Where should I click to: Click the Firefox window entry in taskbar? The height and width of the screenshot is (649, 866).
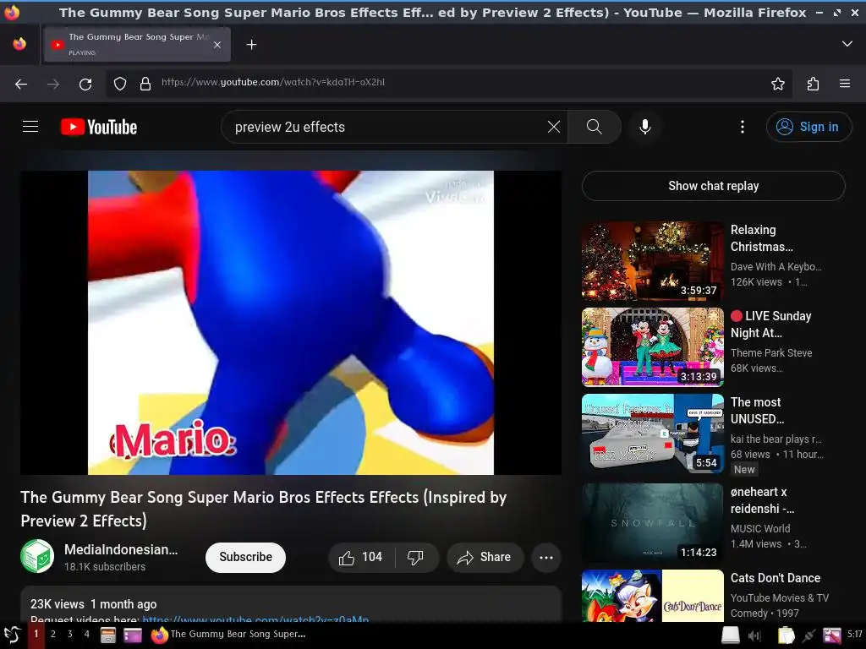pos(228,634)
